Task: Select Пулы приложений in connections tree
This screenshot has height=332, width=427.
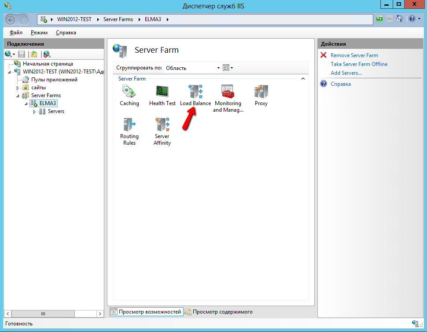Action: (x=54, y=80)
